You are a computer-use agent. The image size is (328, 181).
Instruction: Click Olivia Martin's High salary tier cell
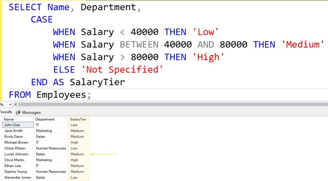tap(79, 160)
